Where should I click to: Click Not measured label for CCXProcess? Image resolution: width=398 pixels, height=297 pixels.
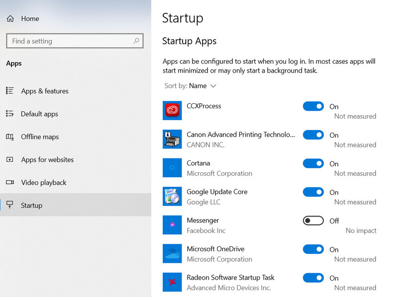click(x=355, y=116)
